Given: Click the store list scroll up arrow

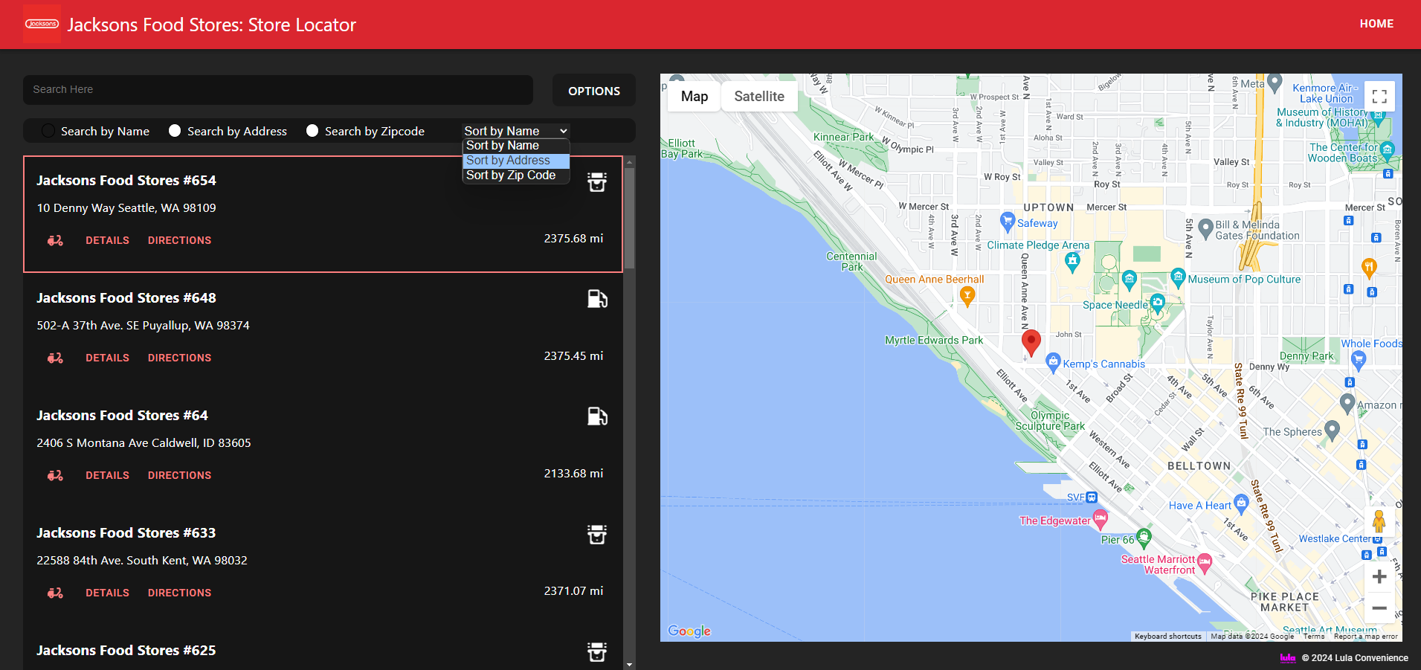Looking at the screenshot, I should 630,161.
